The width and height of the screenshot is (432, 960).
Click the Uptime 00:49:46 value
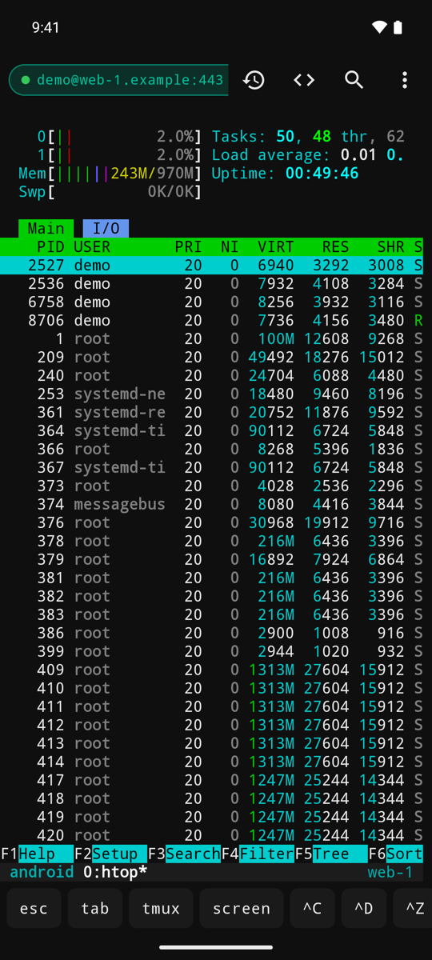tap(322, 174)
